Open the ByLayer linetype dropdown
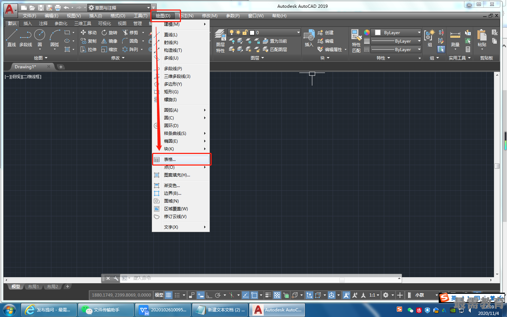Viewport: 507px width, 317px height. click(396, 49)
